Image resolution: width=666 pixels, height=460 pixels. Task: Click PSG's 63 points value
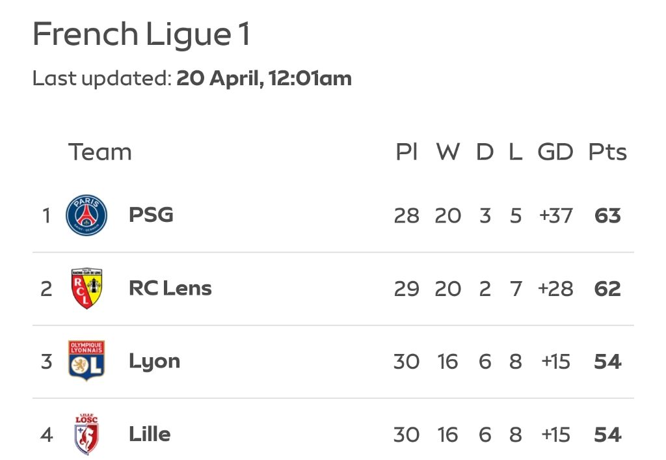pyautogui.click(x=607, y=216)
